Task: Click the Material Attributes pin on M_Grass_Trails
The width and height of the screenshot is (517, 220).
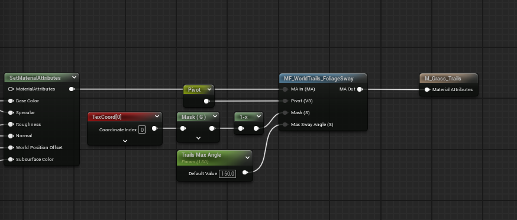Action: point(427,89)
